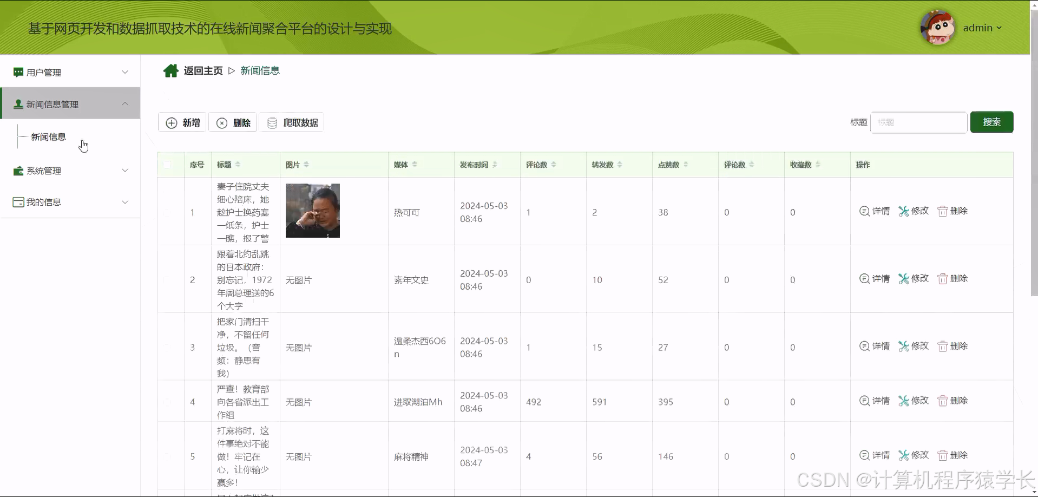Open the 系统管理 sidebar menu
The image size is (1038, 497).
70,171
